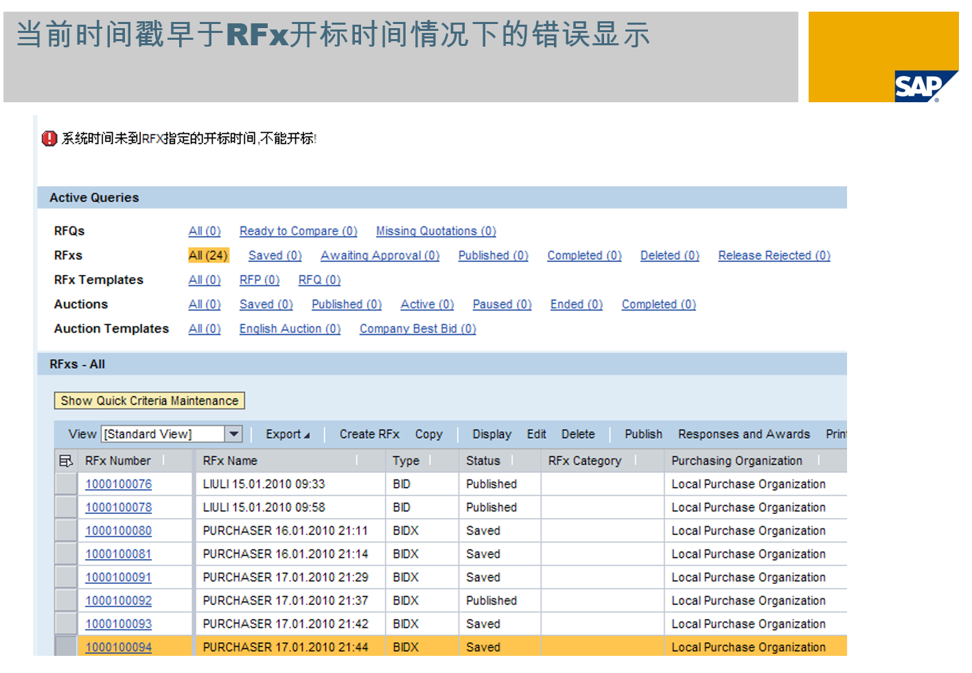This screenshot has height=673, width=972.
Task: Open Auctions Saved (0) query
Action: click(266, 304)
